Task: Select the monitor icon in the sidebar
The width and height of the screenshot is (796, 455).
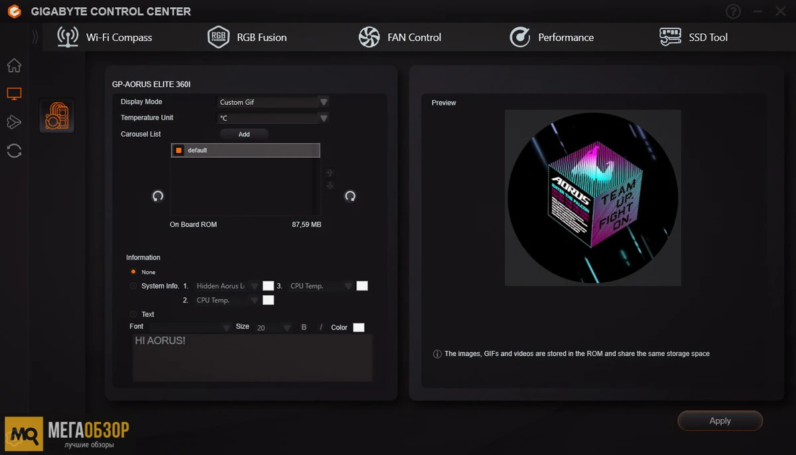Action: click(14, 94)
